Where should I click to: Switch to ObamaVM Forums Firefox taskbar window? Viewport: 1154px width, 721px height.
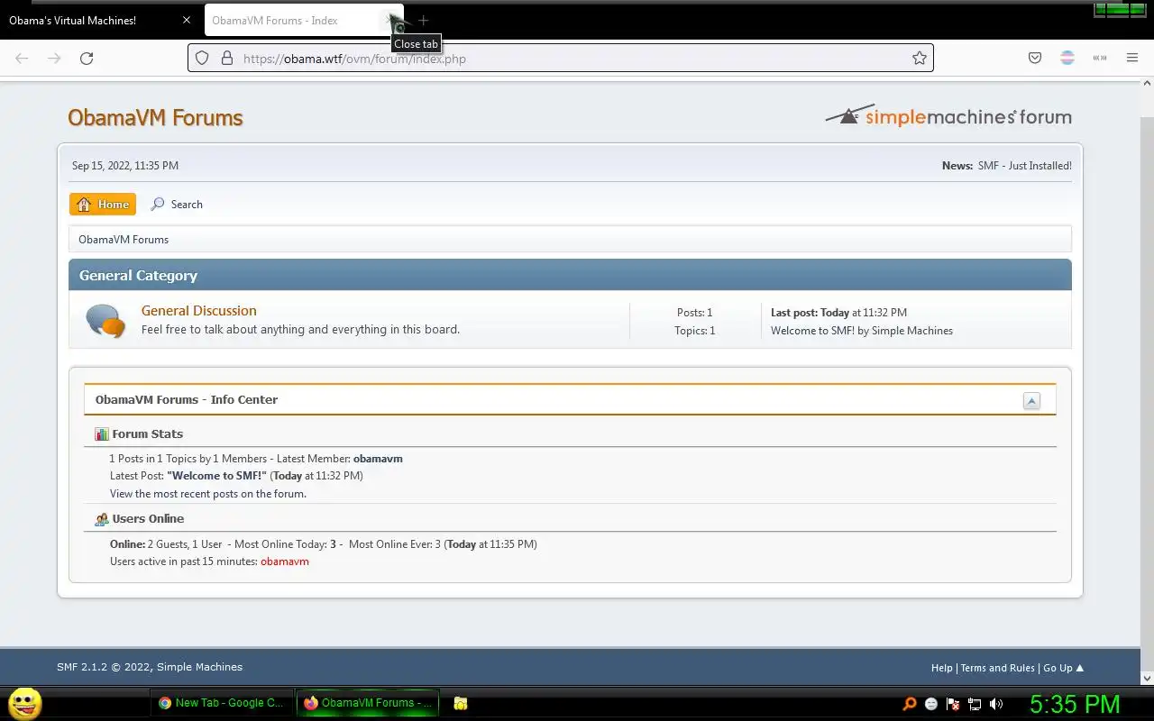pos(368,703)
